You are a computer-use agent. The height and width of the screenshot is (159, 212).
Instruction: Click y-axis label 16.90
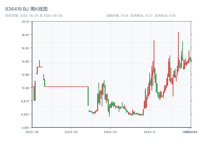pyautogui.click(x=25, y=48)
